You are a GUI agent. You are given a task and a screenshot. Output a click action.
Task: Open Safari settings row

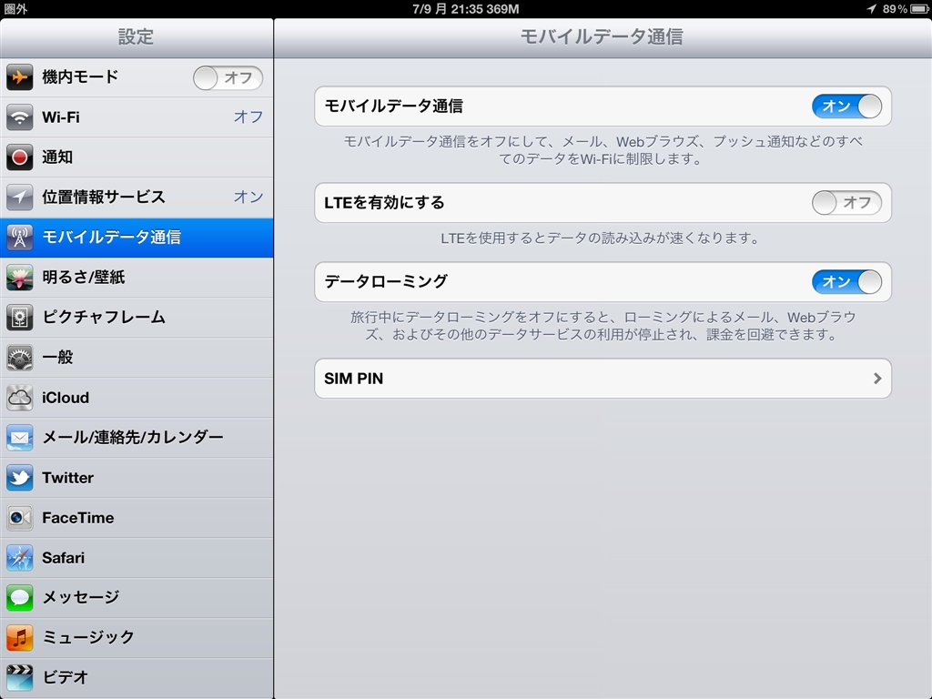tap(137, 558)
